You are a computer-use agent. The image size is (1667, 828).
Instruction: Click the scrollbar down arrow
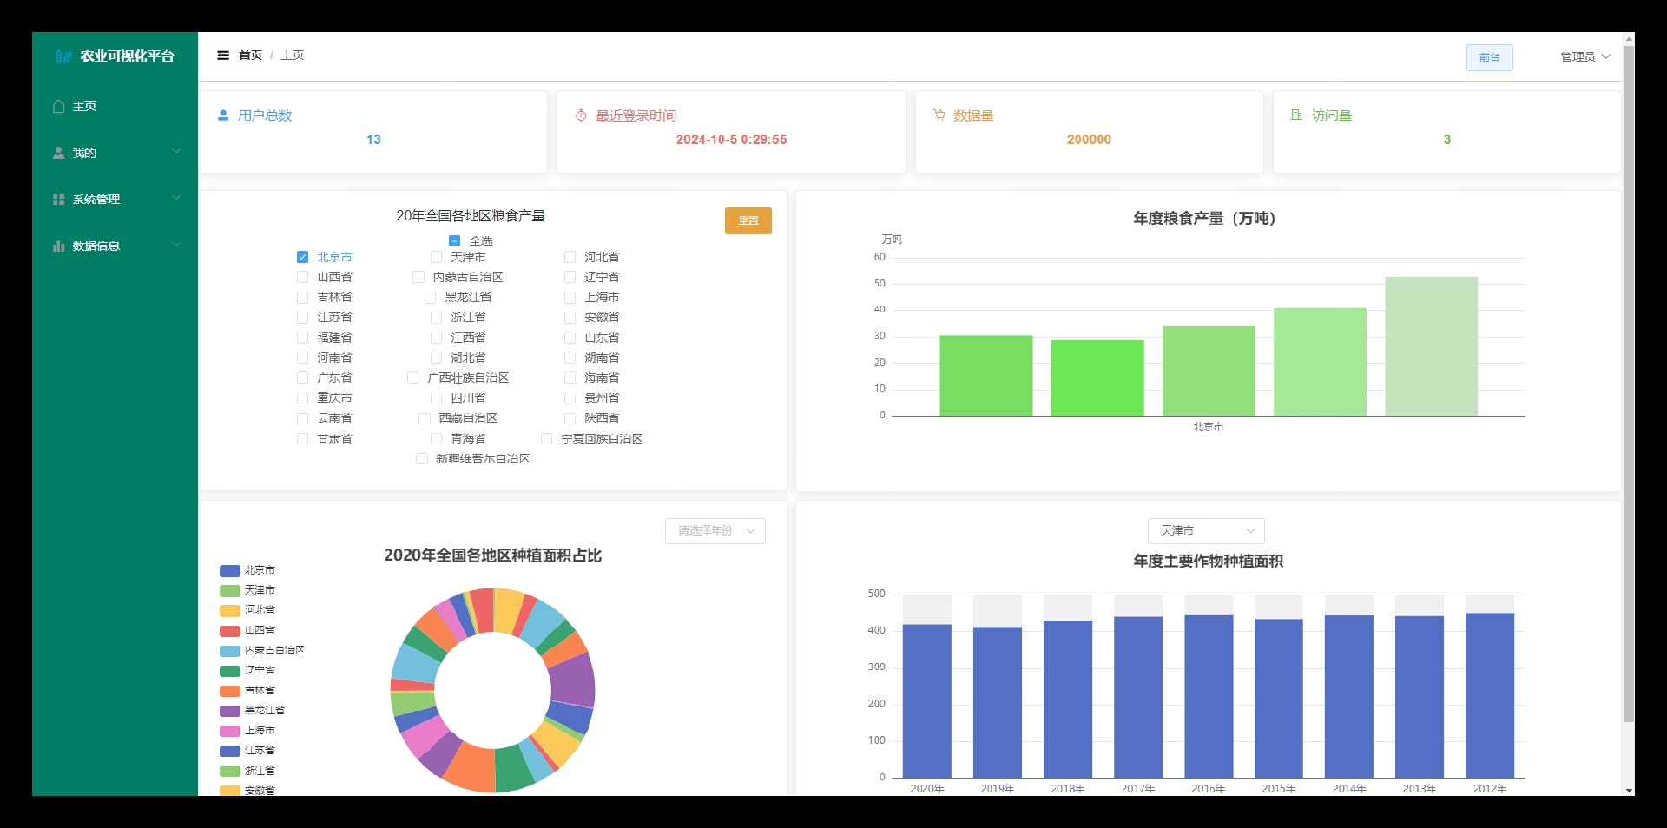(x=1629, y=790)
